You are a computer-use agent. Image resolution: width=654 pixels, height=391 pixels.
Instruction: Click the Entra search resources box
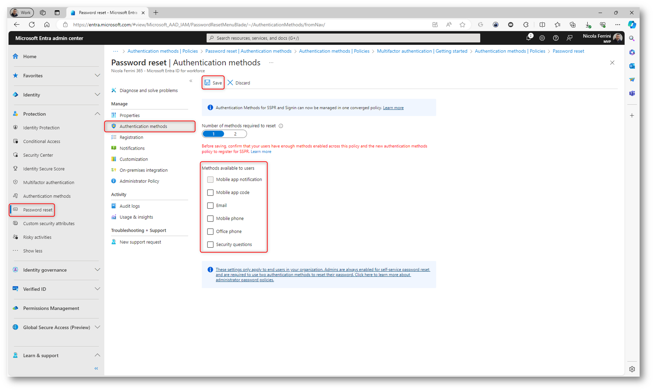pos(343,38)
